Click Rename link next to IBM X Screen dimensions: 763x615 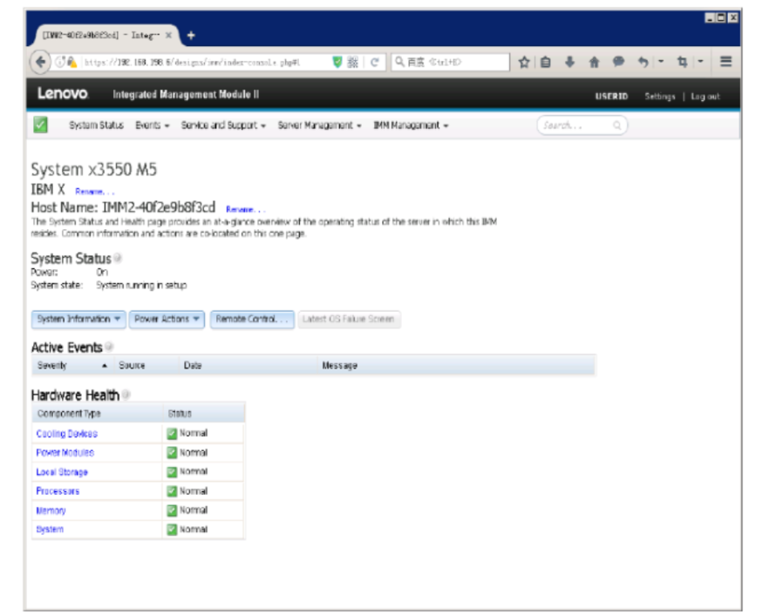[x=94, y=191]
